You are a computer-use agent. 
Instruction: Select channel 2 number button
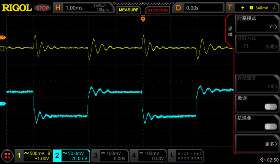point(57,156)
